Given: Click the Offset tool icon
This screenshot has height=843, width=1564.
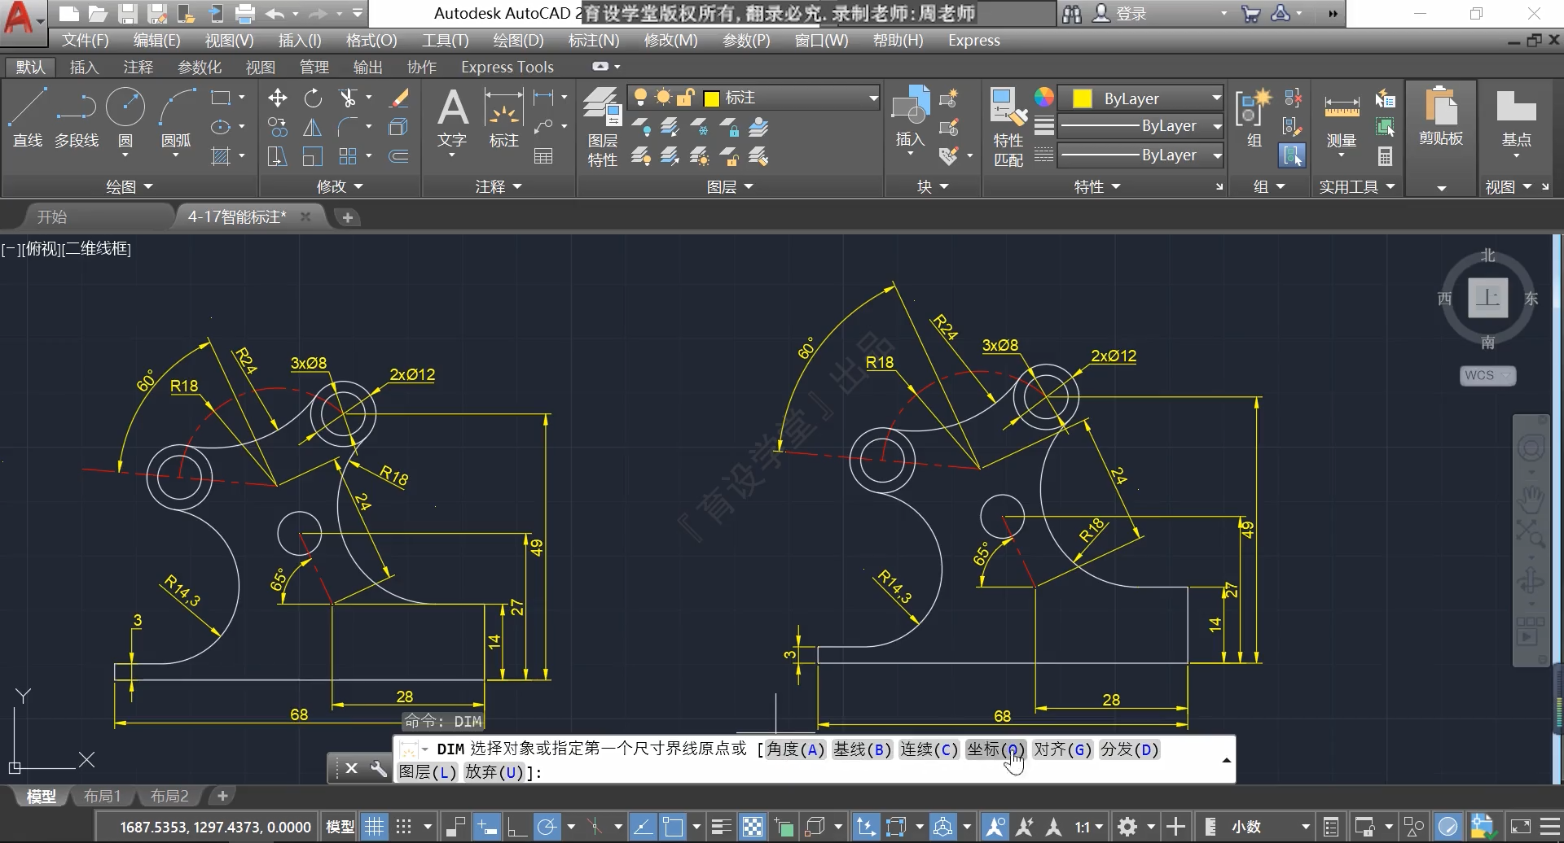Looking at the screenshot, I should coord(399,156).
